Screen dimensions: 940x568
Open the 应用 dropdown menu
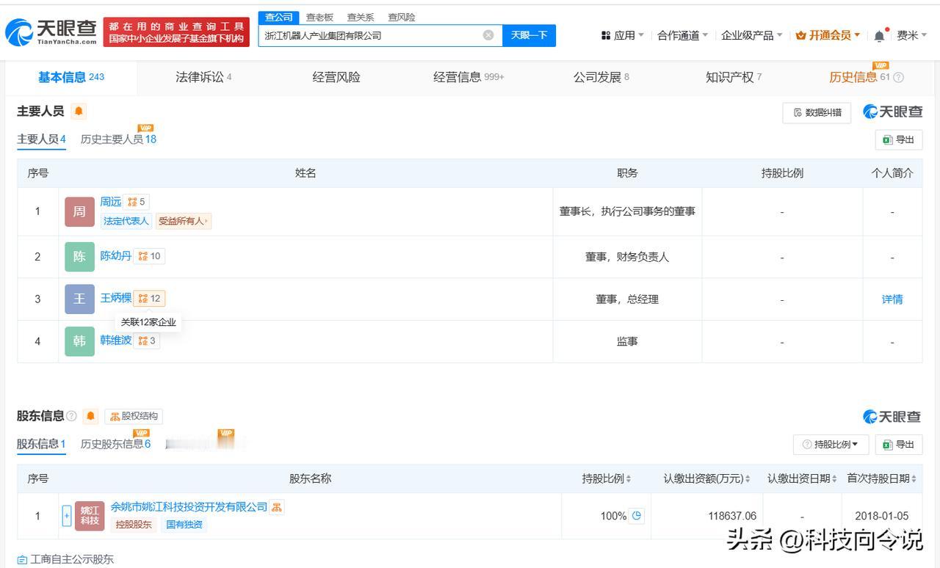tap(623, 35)
